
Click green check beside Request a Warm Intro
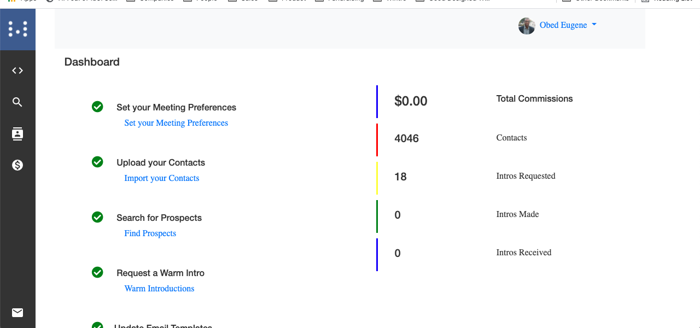pos(97,272)
